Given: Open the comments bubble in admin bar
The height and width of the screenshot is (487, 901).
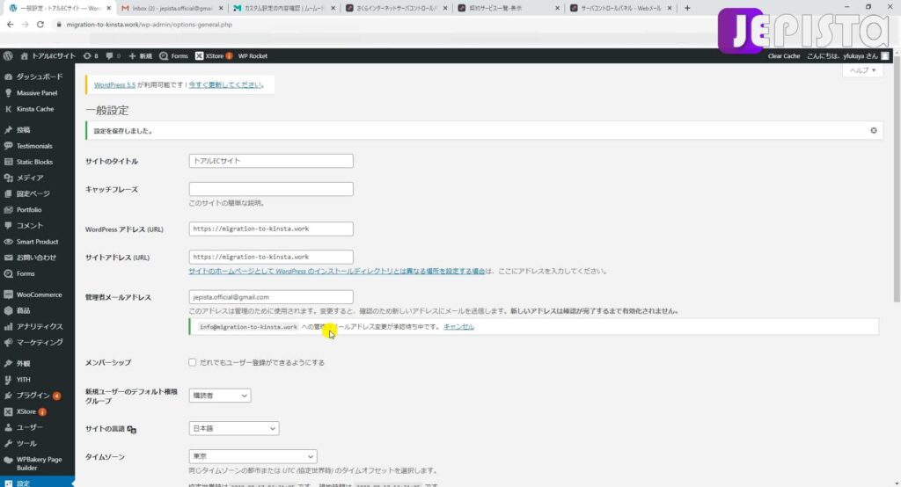Looking at the screenshot, I should coord(114,55).
